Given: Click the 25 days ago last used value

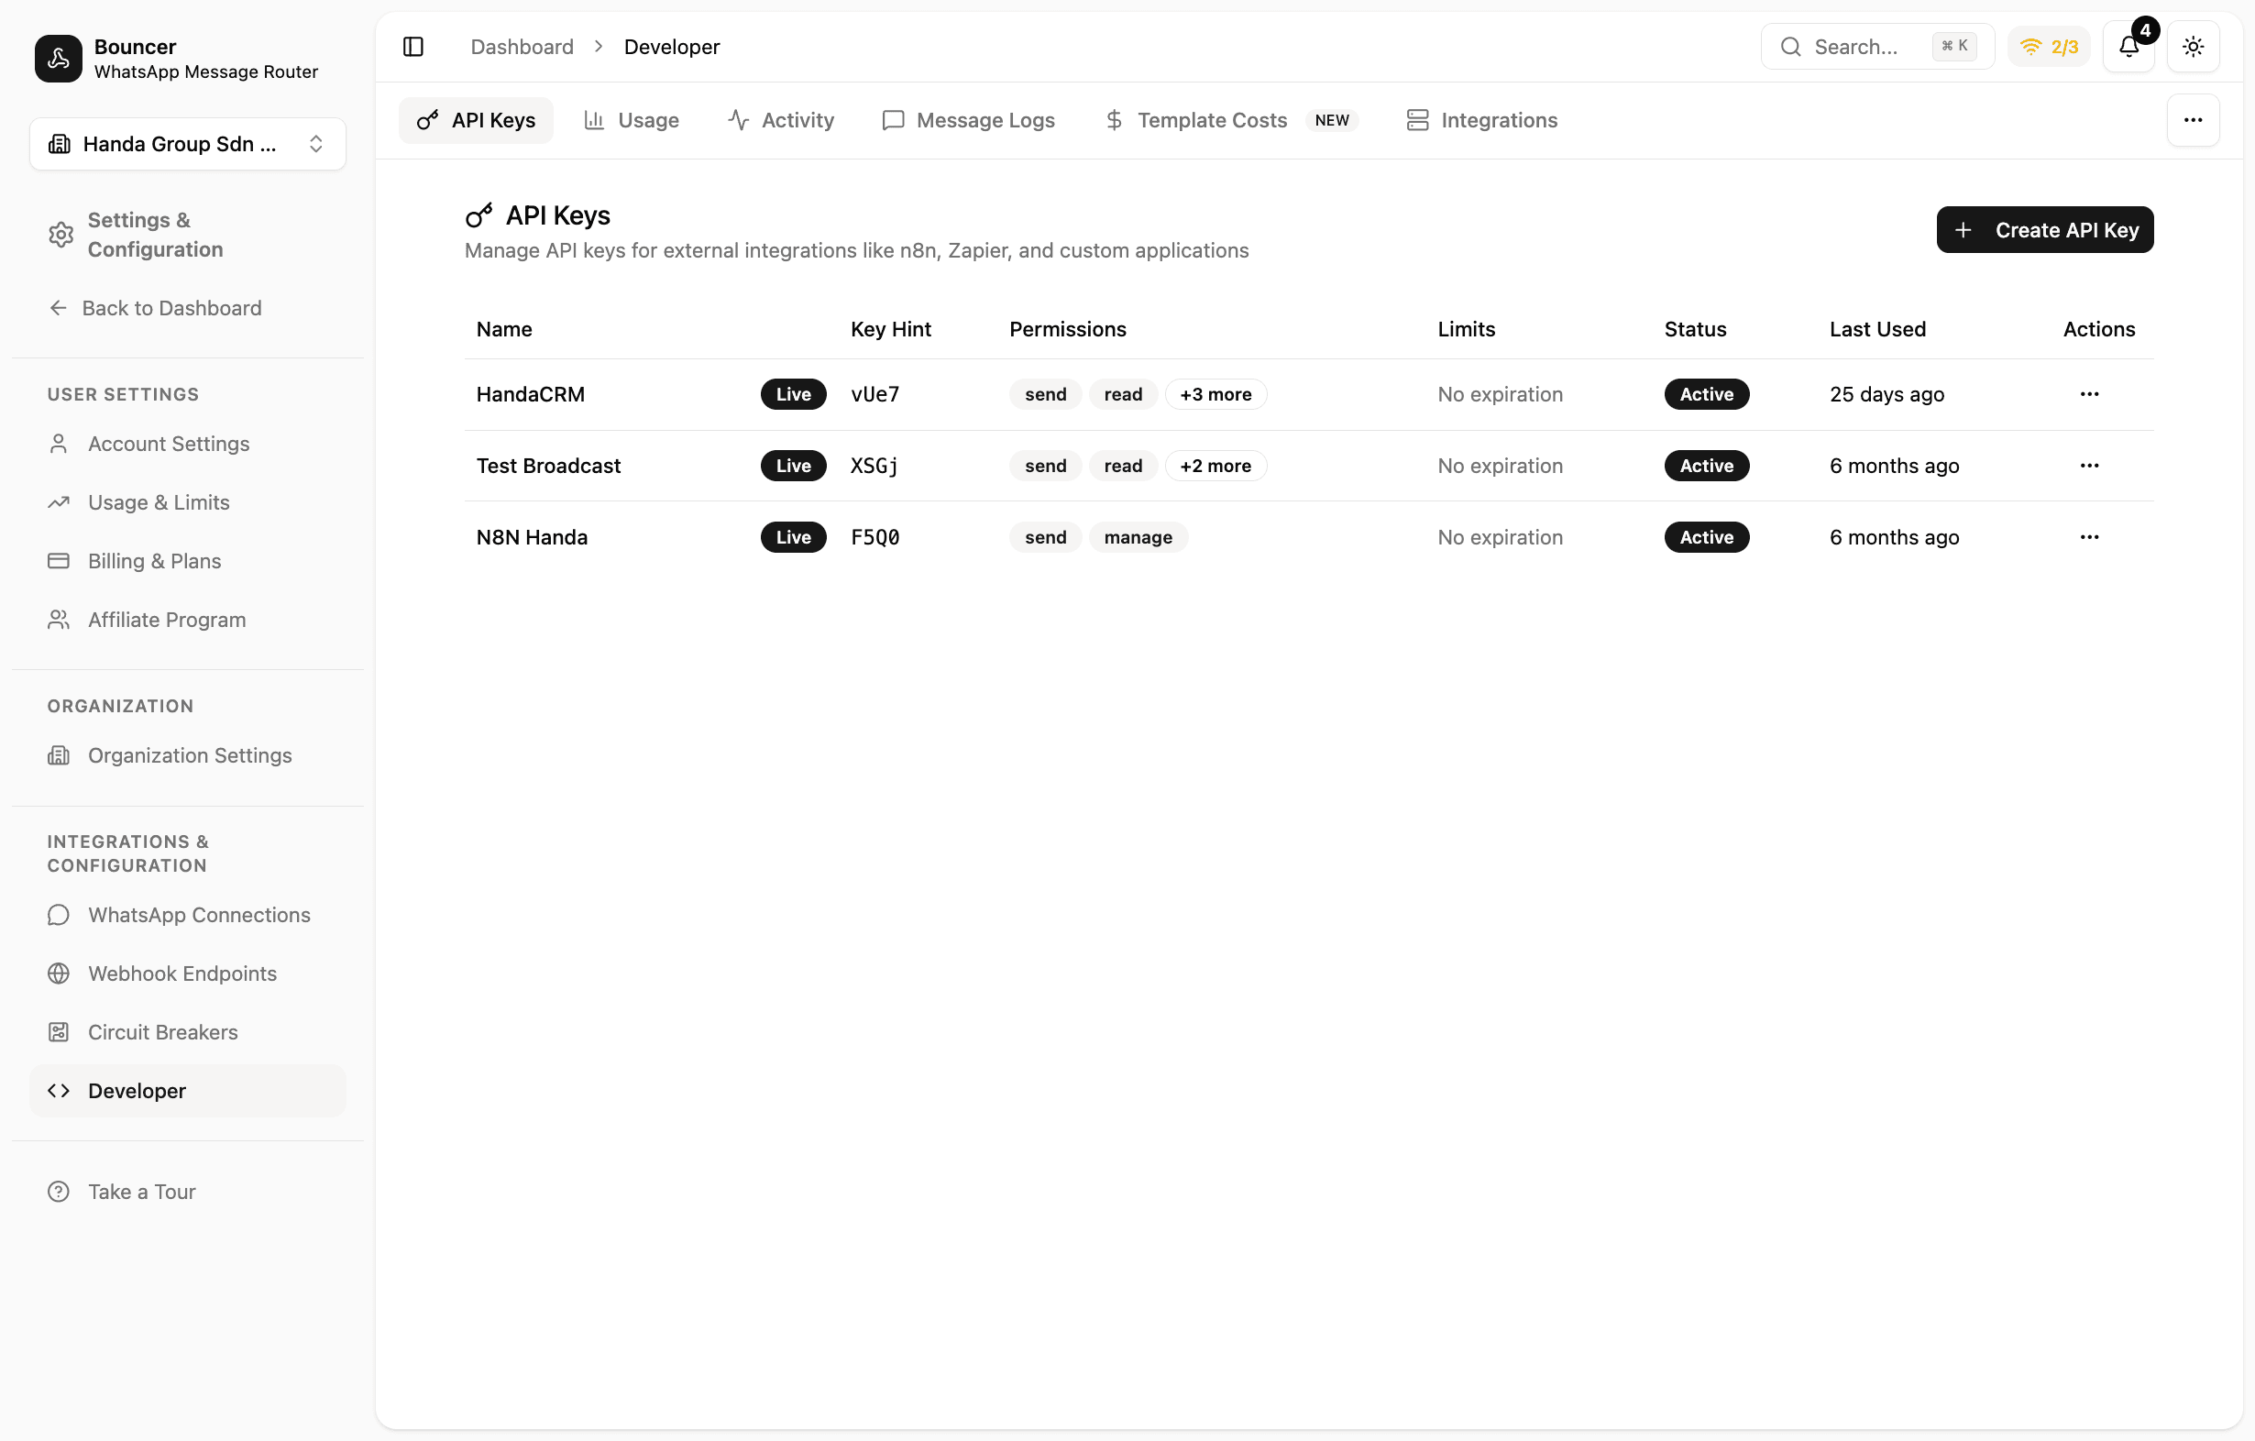Looking at the screenshot, I should tap(1886, 394).
